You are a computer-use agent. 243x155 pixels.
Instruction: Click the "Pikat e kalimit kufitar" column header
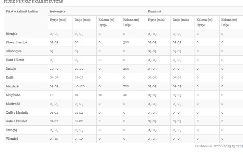click(22, 11)
